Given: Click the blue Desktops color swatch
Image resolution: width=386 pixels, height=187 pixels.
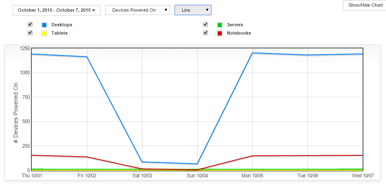Looking at the screenshot, I should point(44,25).
